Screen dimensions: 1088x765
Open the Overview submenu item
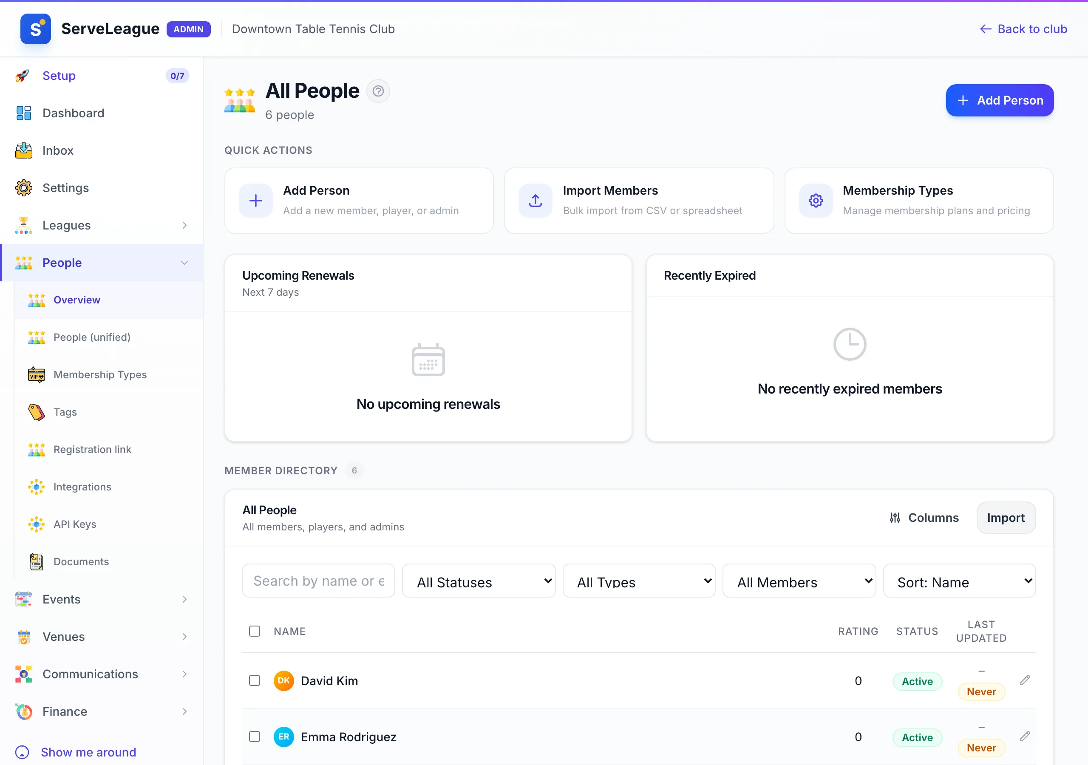tap(108, 300)
